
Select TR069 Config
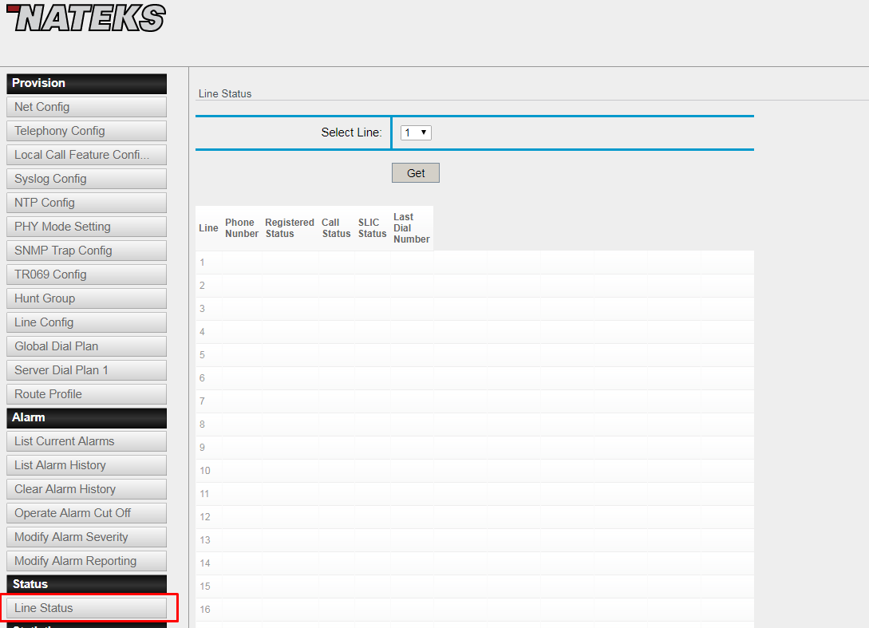tap(86, 275)
